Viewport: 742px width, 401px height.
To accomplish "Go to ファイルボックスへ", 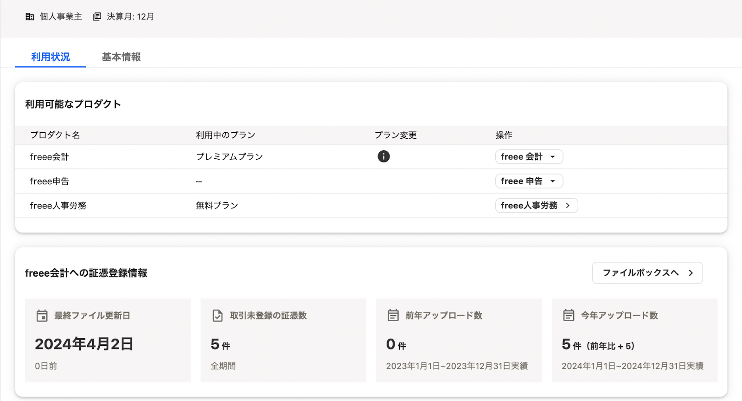I will click(647, 273).
